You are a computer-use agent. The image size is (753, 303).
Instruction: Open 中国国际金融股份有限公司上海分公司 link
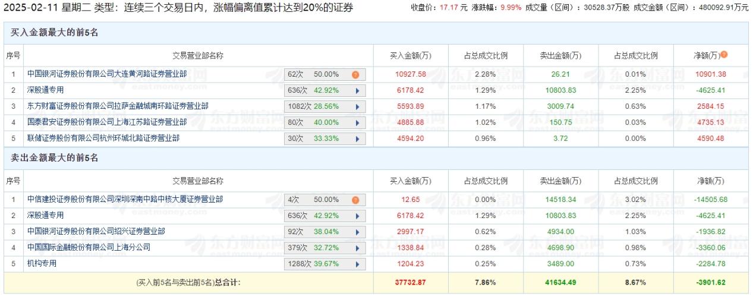89,247
